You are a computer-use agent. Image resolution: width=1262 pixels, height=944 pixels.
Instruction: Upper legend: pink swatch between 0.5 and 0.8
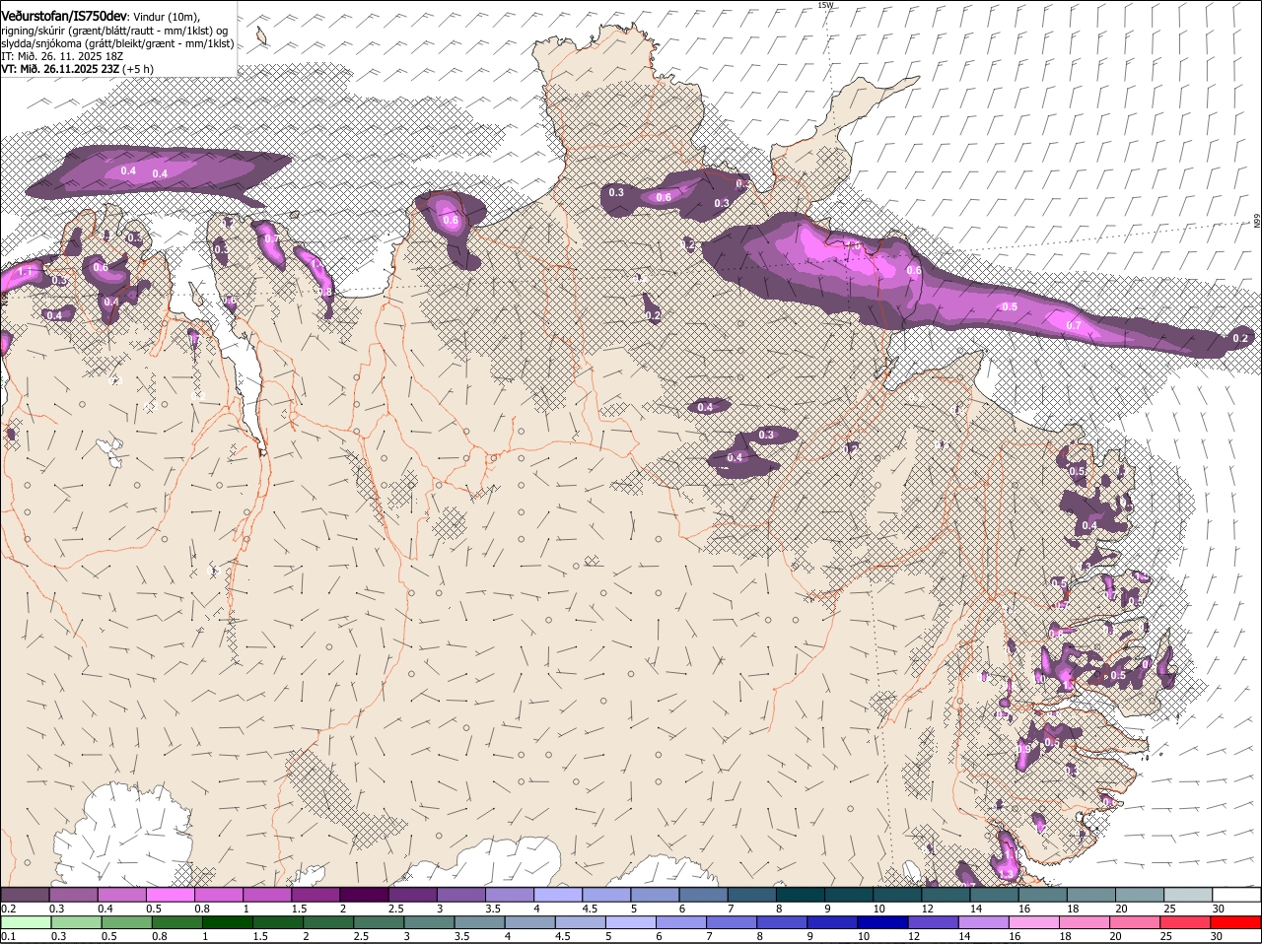point(171,894)
